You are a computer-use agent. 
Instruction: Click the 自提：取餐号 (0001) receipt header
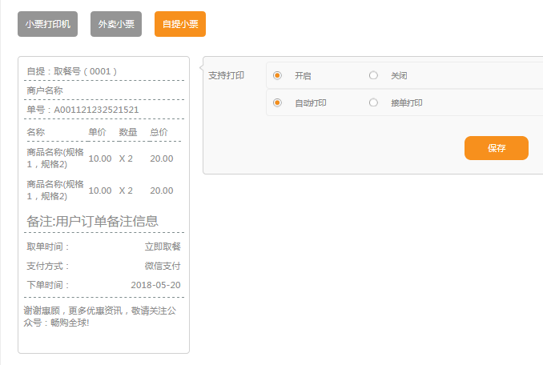coord(72,71)
